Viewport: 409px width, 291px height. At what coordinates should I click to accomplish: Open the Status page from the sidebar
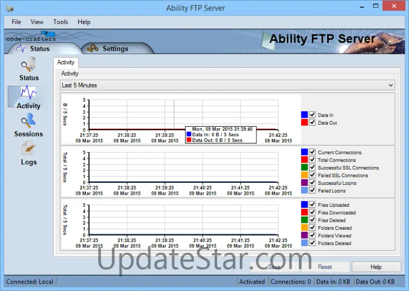point(29,69)
